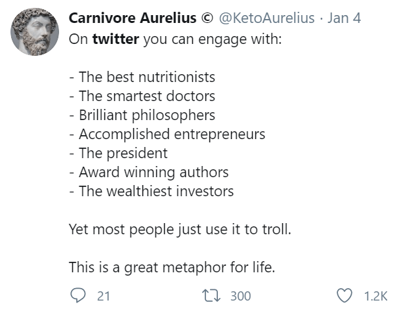Screen dimensions: 420x313
Task: Open the Jan 4 timestamp link
Action: 344,18
